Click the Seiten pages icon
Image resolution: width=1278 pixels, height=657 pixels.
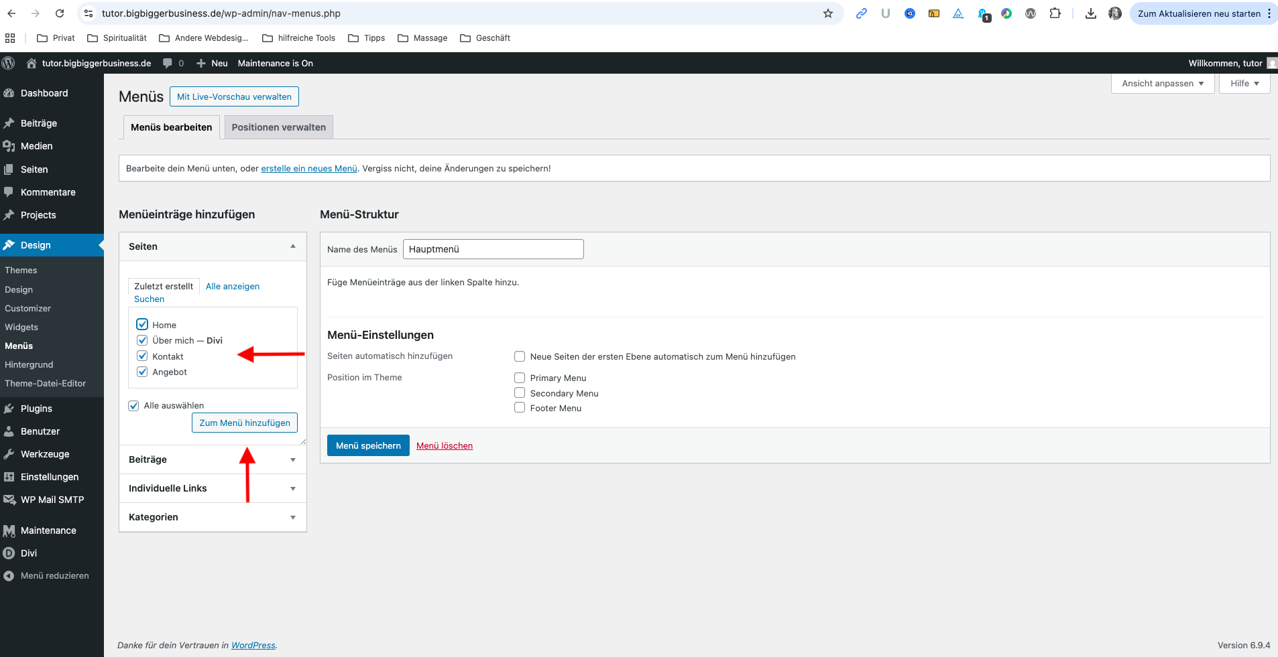(x=9, y=169)
